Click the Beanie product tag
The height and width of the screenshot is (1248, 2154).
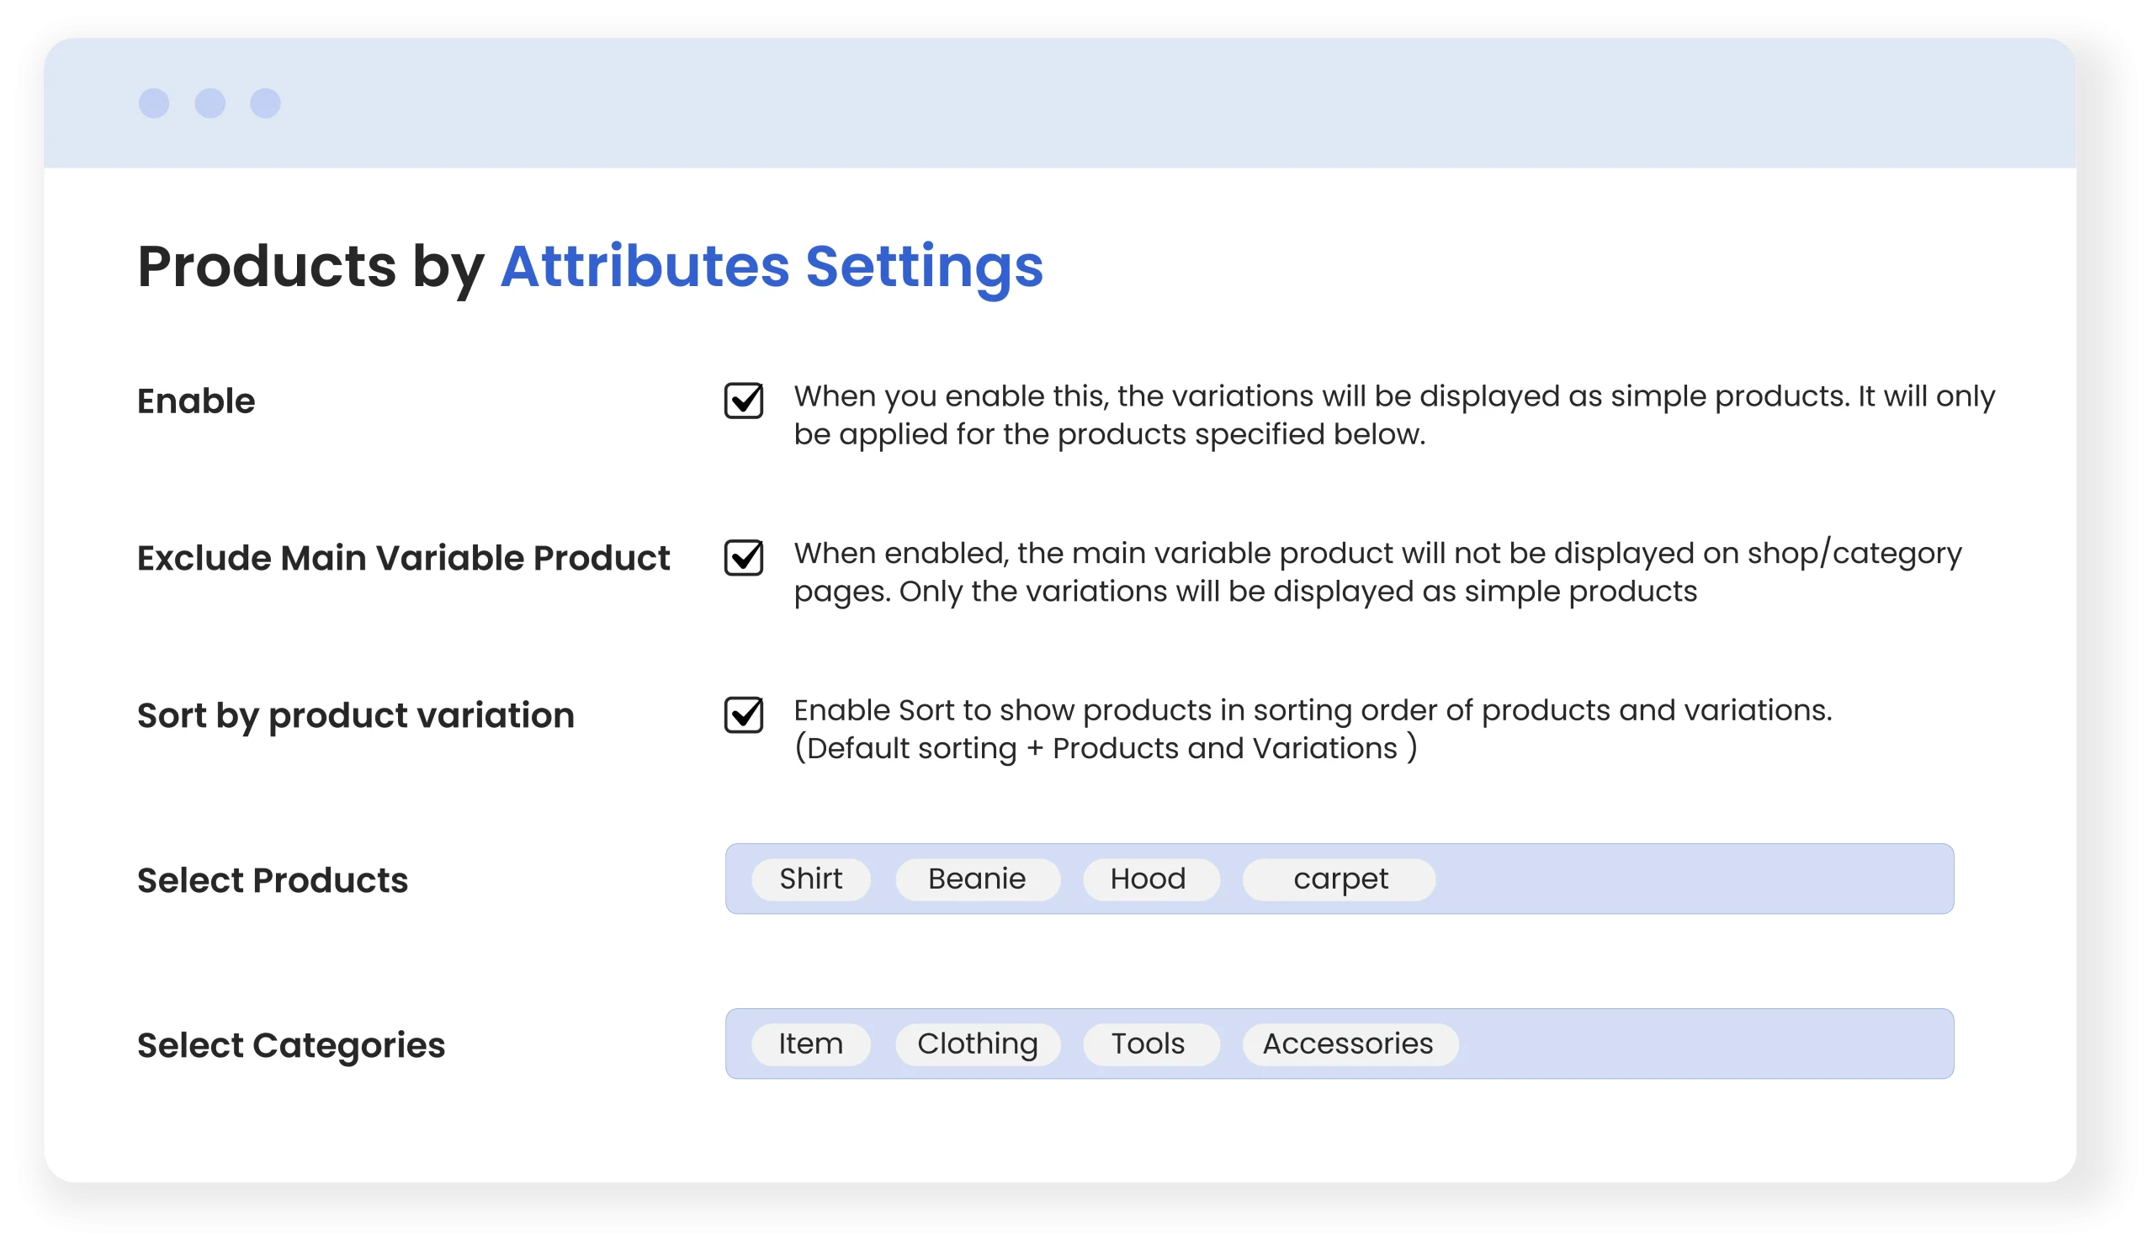pos(977,879)
